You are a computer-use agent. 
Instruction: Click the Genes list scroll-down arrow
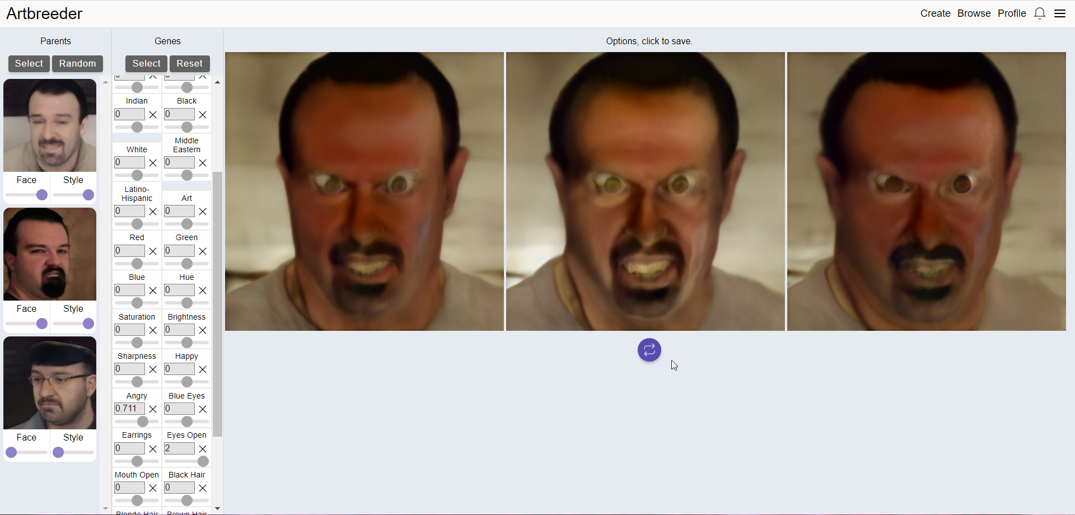tap(217, 508)
